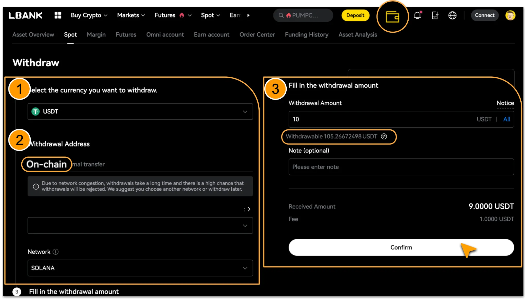
Task: Select the On-chain withdrawal tab
Action: (47, 164)
